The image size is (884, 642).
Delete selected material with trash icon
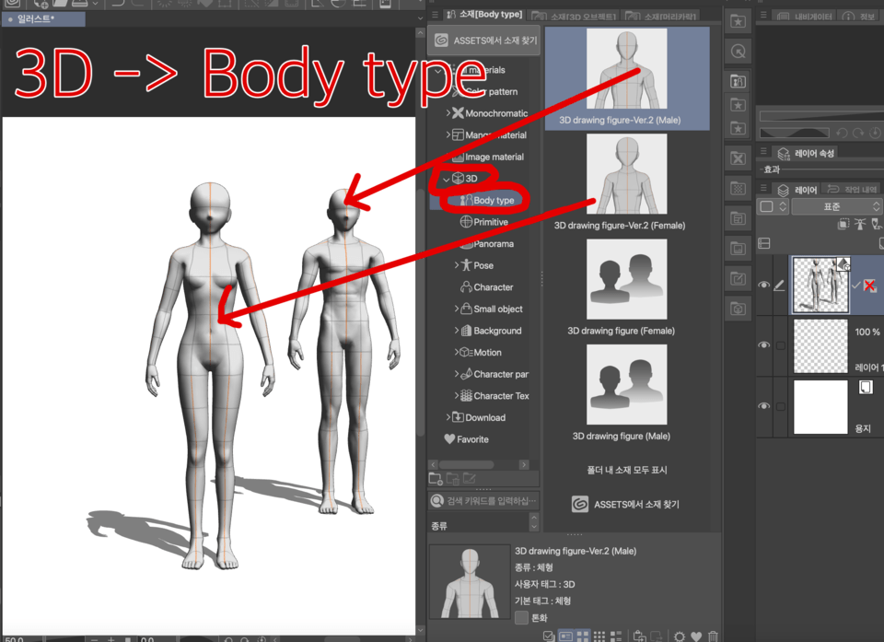click(713, 636)
